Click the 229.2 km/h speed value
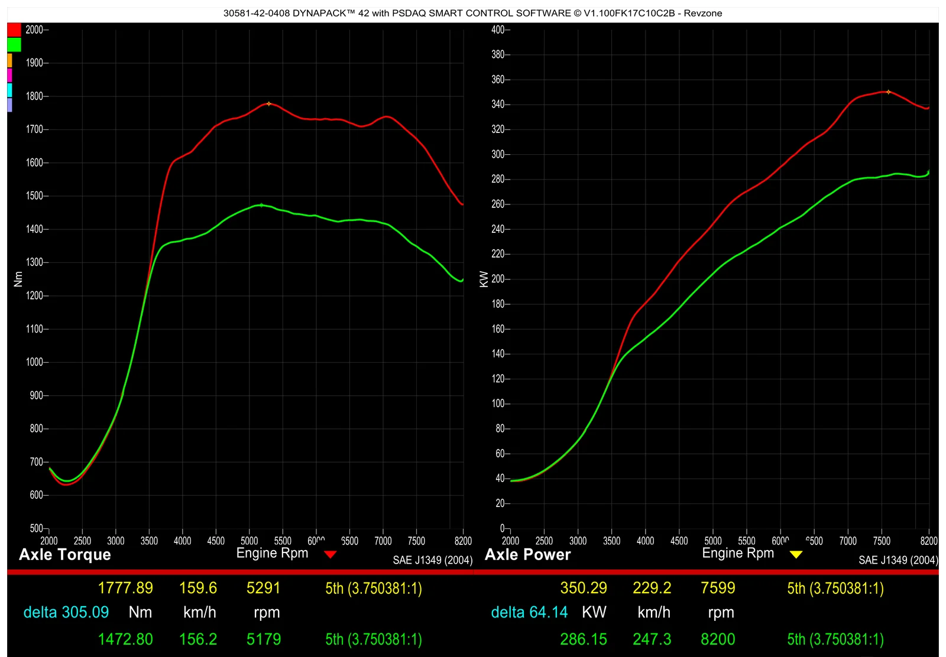The width and height of the screenshot is (946, 657). click(x=652, y=588)
